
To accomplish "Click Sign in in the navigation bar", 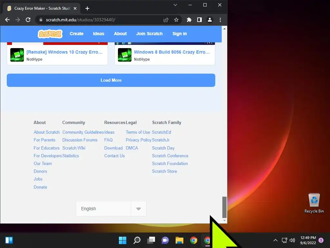I will point(180,34).
